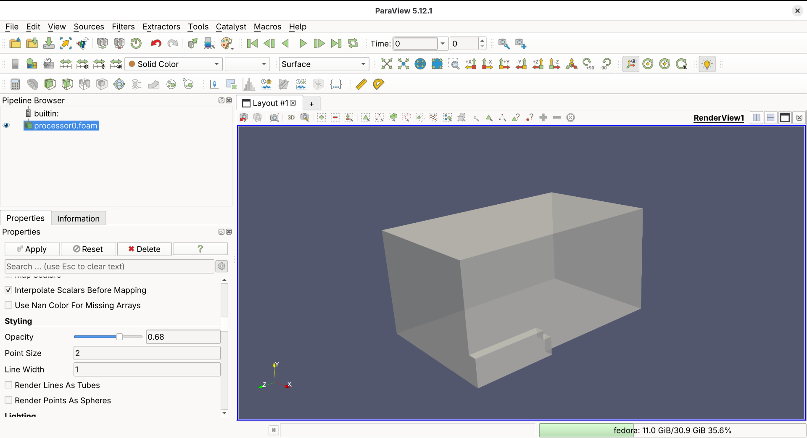Viewport: 807px width, 438px height.
Task: Click the Delete button
Action: click(144, 249)
